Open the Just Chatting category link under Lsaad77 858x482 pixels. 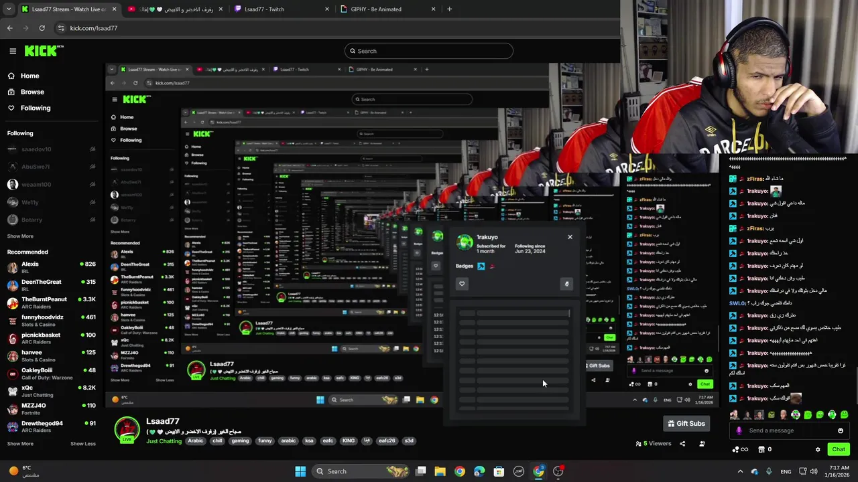(164, 441)
